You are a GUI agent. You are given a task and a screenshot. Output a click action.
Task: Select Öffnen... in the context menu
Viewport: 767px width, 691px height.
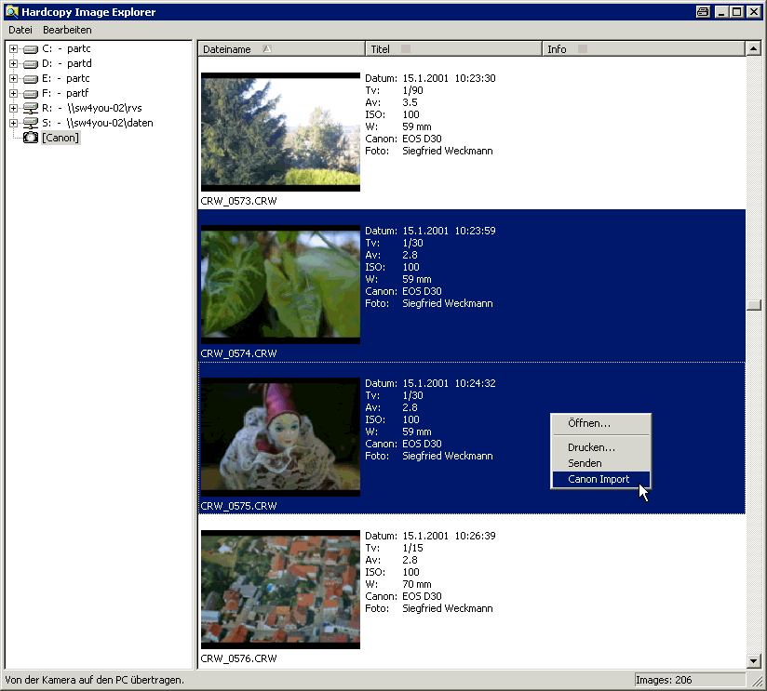(x=589, y=423)
